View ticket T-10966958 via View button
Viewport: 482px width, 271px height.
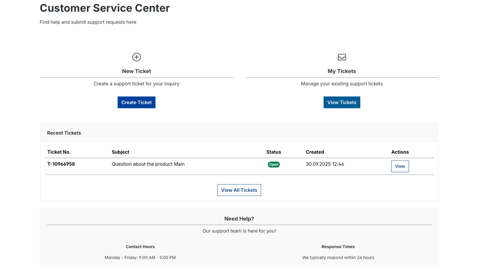click(400, 166)
